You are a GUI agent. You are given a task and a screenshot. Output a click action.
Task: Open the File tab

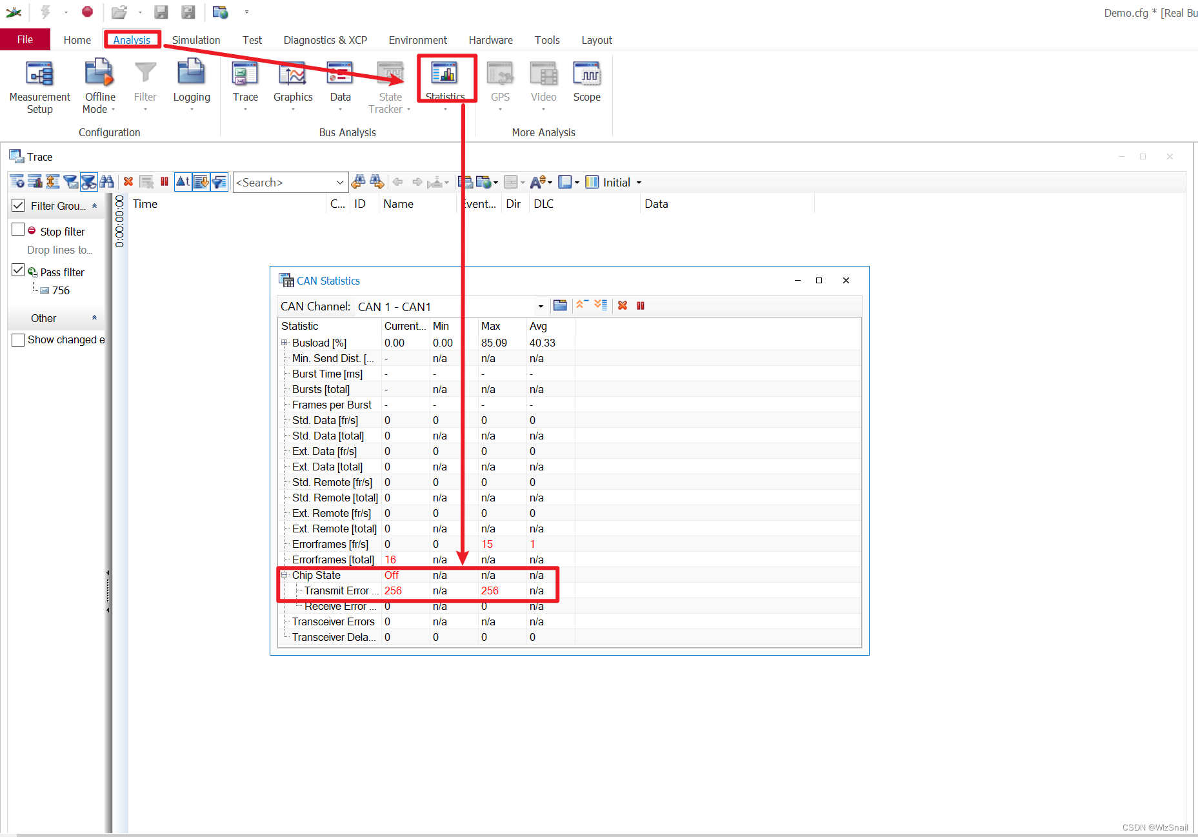[x=25, y=39]
